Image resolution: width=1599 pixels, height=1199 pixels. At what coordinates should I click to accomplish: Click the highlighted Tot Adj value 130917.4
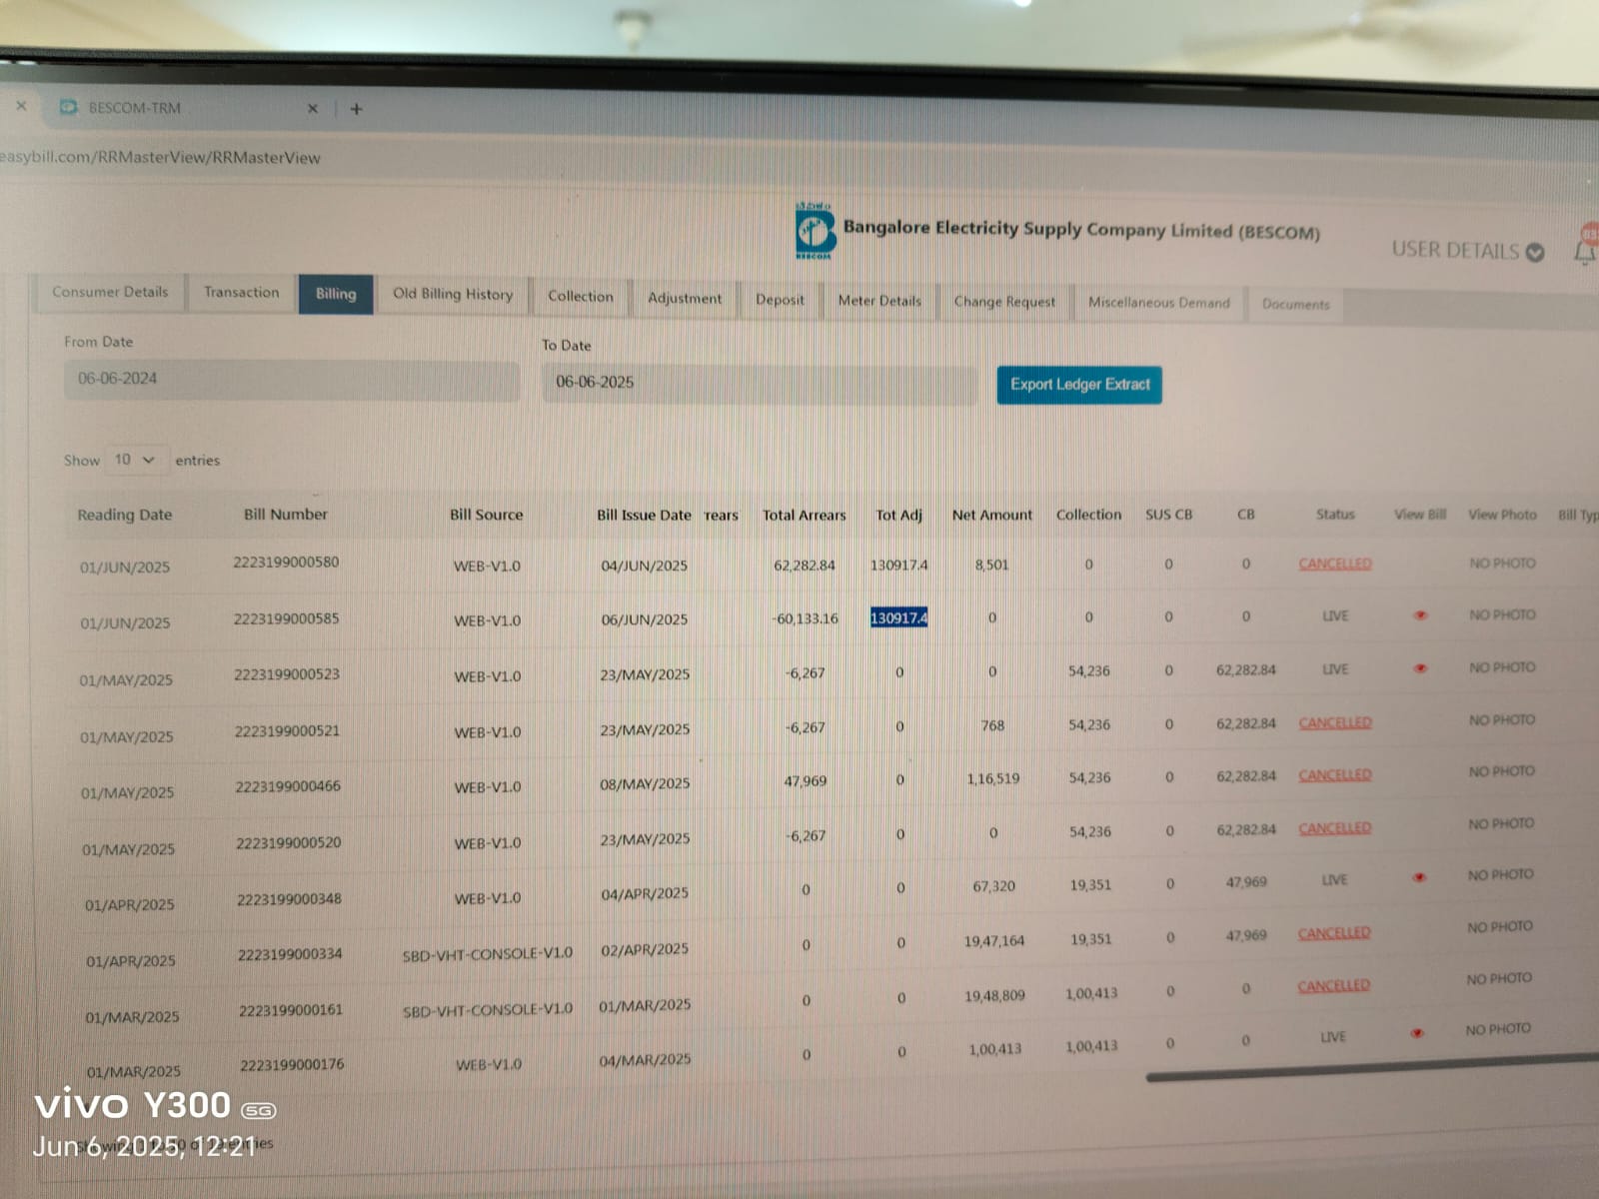(x=898, y=617)
